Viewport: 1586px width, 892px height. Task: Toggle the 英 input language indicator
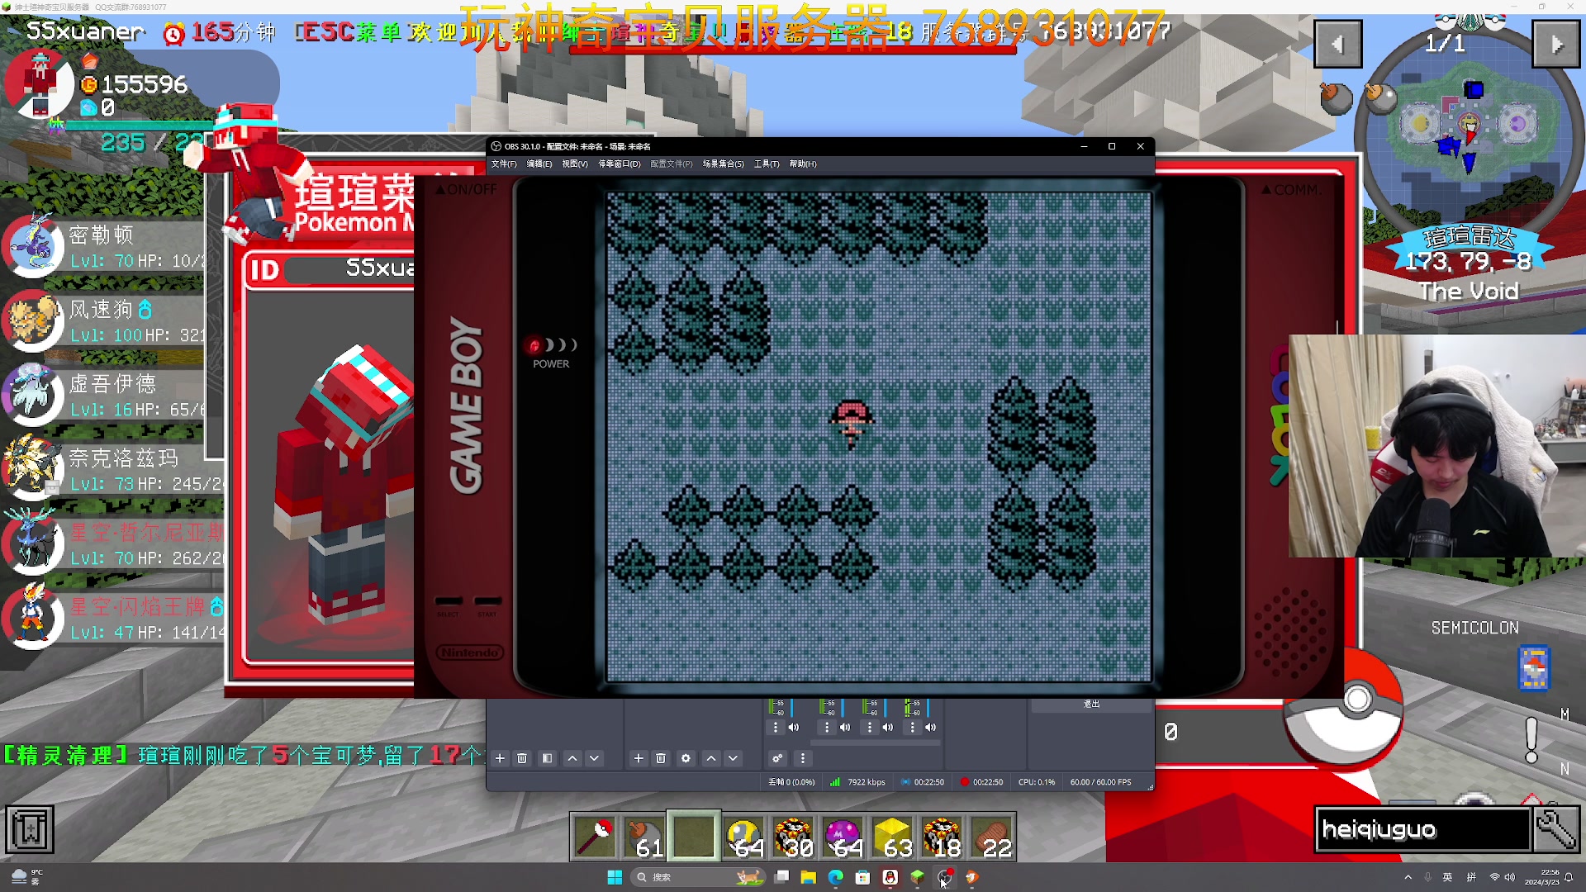(x=1447, y=877)
